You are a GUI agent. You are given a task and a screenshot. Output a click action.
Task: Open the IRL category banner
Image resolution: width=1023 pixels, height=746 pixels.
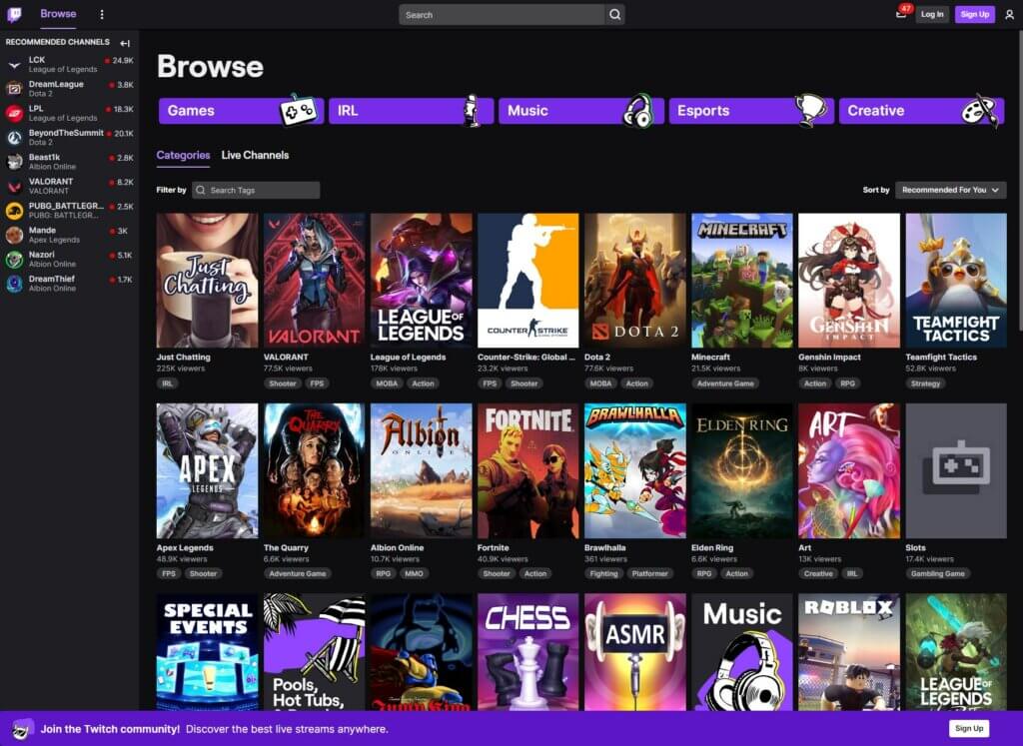(411, 111)
